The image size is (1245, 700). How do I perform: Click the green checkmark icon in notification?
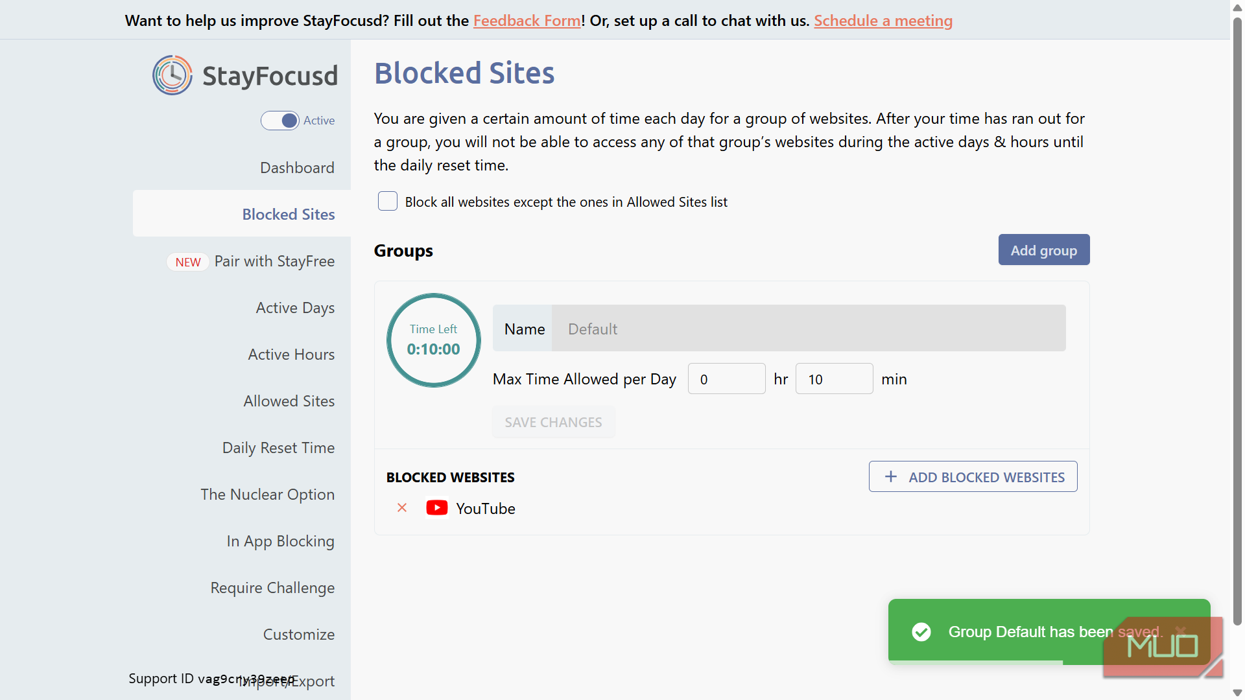tap(921, 632)
